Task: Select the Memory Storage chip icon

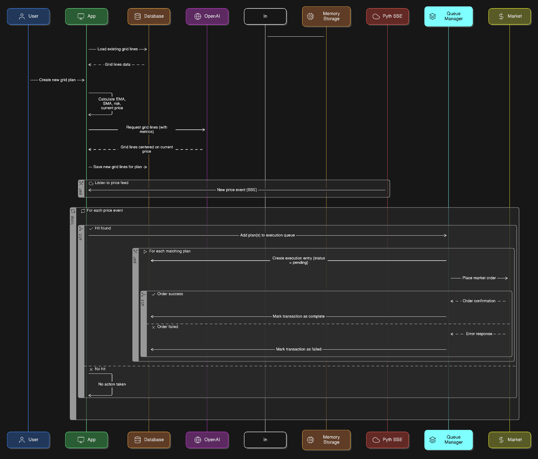Action: [311, 17]
